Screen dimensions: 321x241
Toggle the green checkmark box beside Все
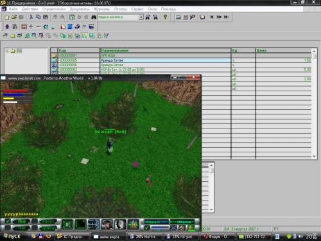[x=8, y=221]
